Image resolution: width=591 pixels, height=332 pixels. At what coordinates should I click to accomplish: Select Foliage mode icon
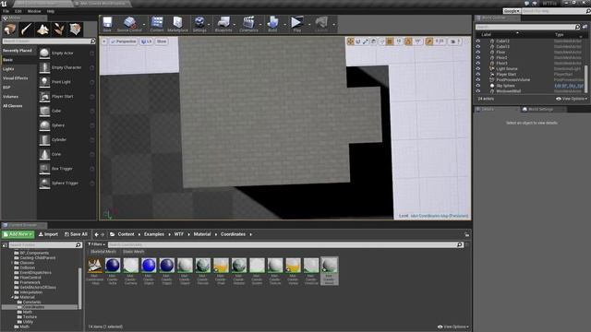[x=59, y=30]
